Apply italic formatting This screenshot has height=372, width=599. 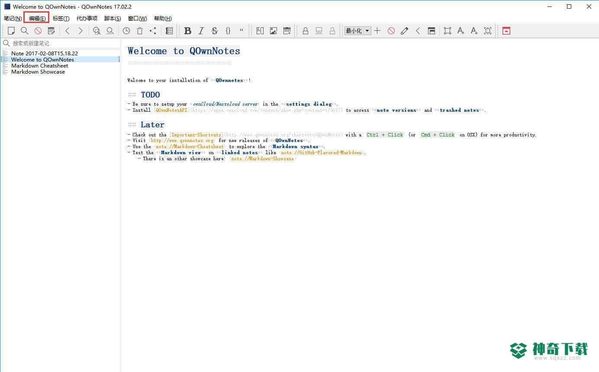[x=201, y=31]
